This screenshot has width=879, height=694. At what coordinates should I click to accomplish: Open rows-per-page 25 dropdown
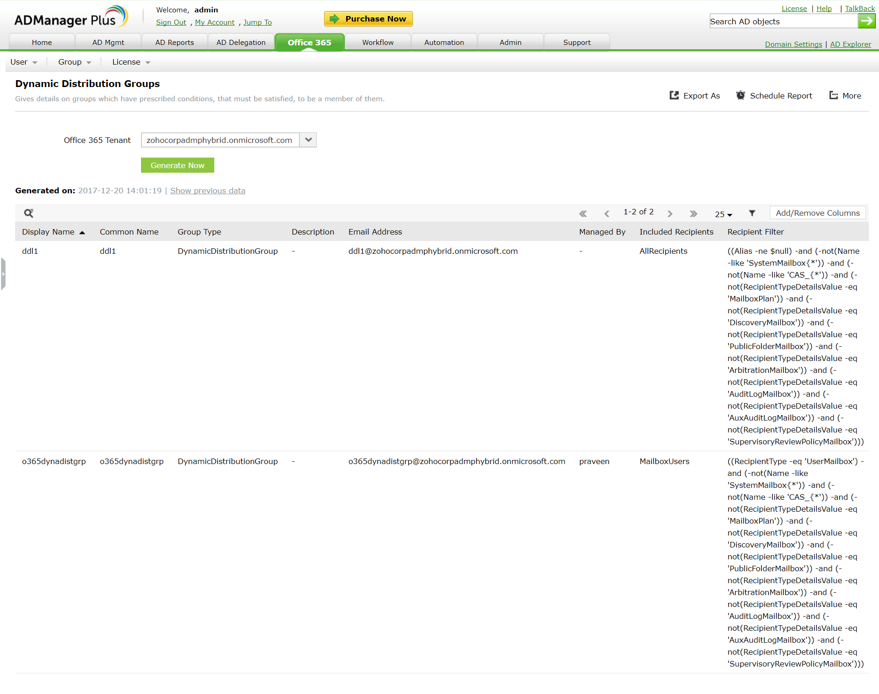(723, 214)
